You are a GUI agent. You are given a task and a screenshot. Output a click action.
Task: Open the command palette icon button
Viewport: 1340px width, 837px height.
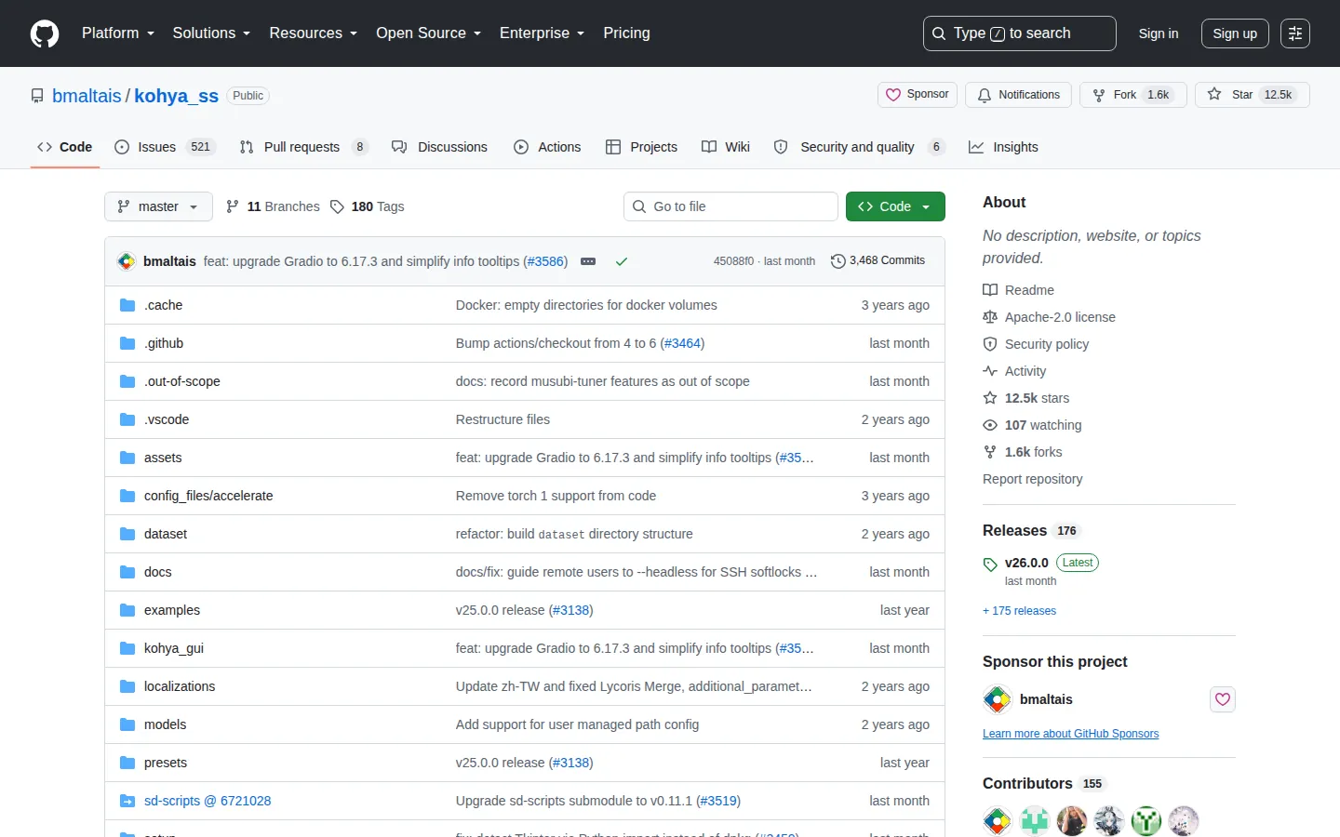1295,33
